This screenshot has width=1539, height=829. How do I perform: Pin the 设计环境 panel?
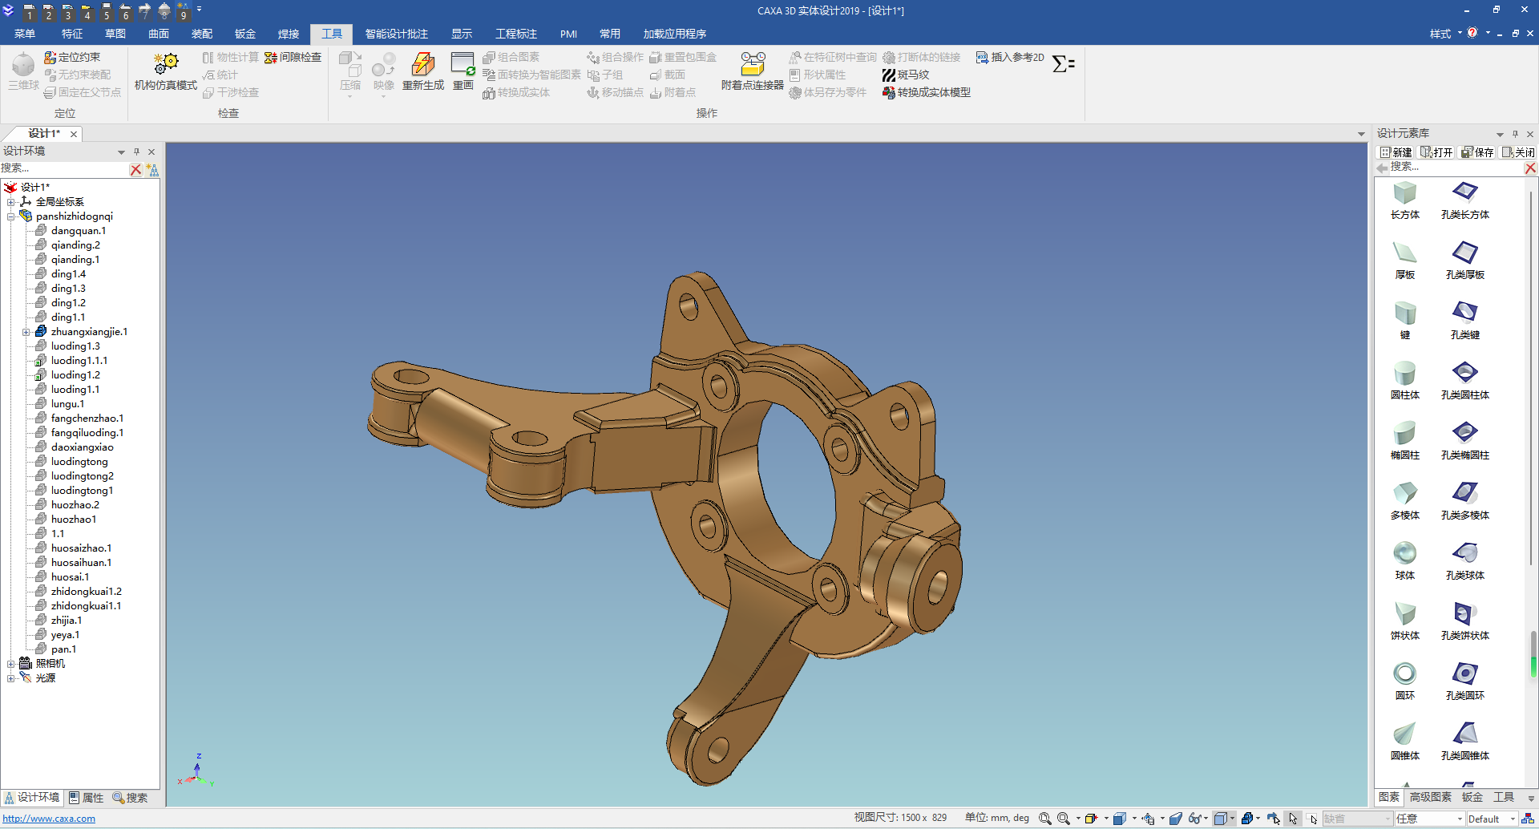coord(136,152)
